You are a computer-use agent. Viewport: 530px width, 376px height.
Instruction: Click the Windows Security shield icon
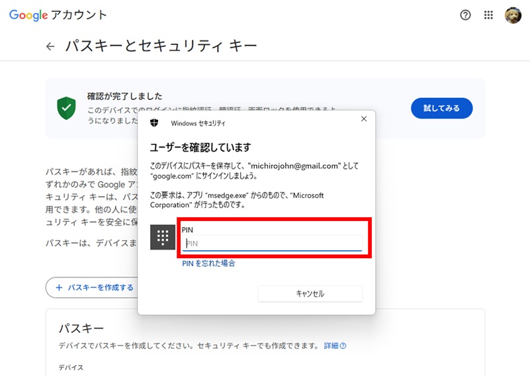click(x=154, y=123)
